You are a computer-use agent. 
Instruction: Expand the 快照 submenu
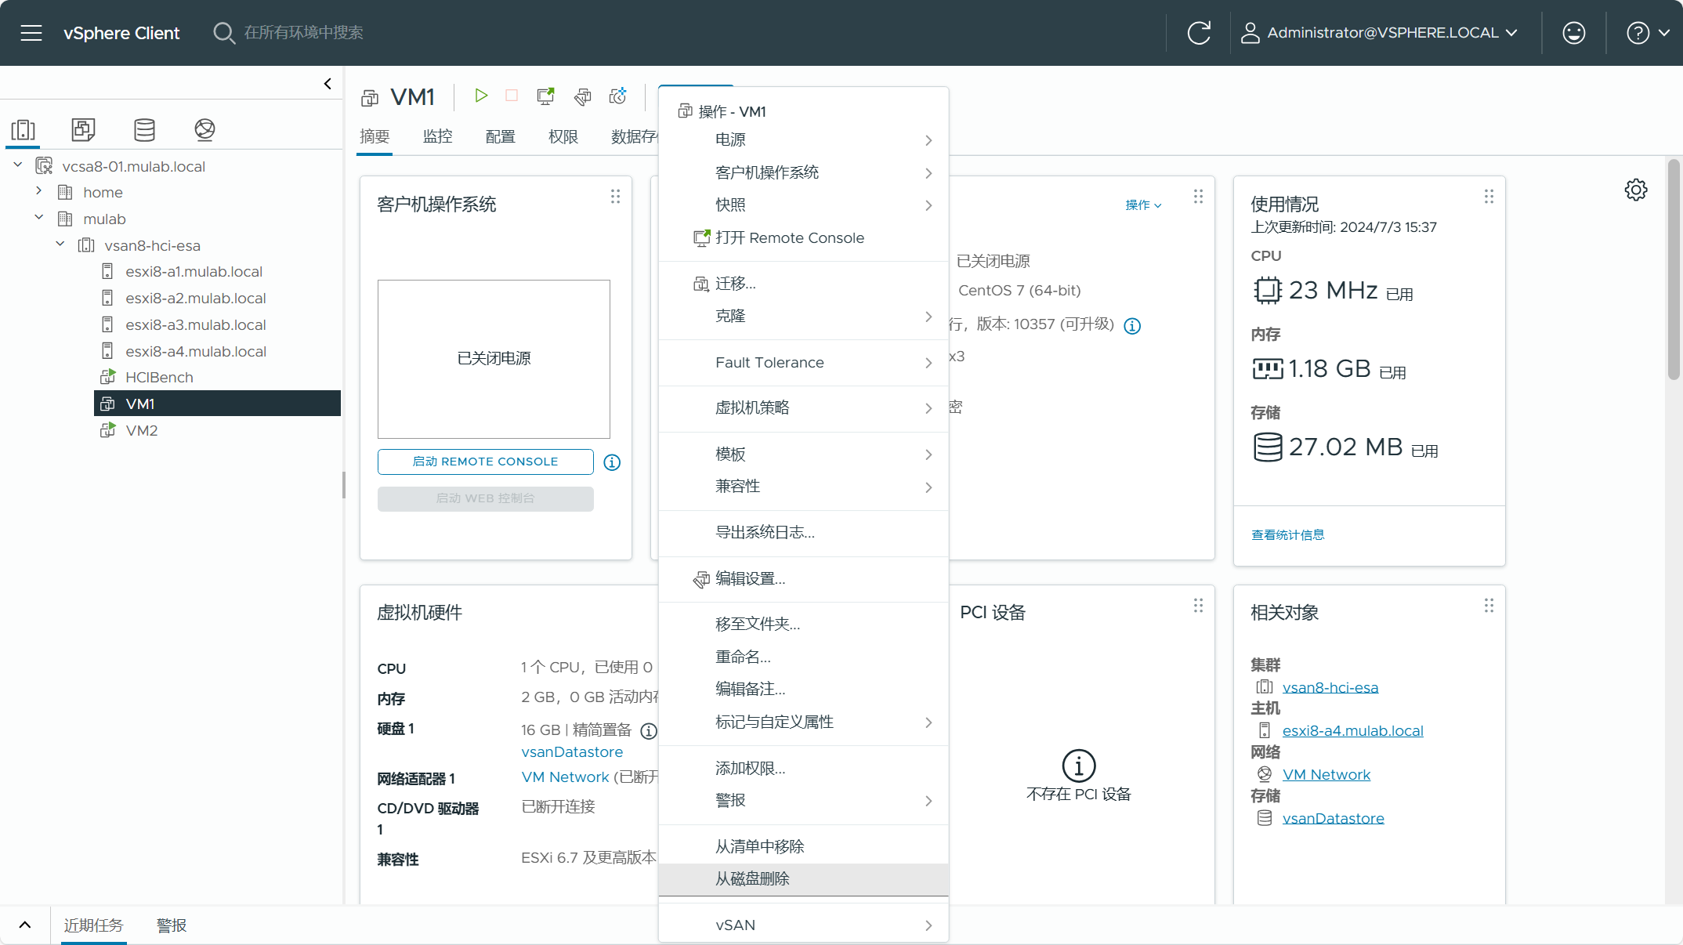point(804,205)
